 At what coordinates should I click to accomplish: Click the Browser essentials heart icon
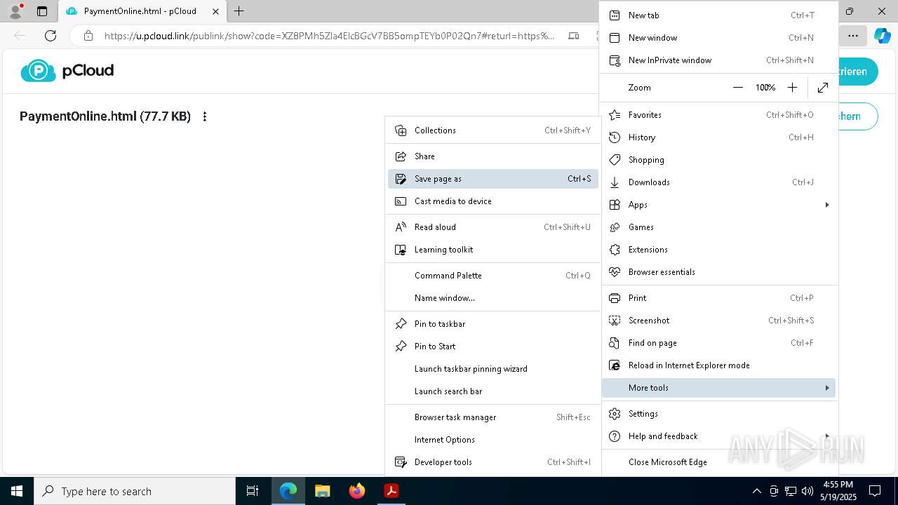click(615, 272)
